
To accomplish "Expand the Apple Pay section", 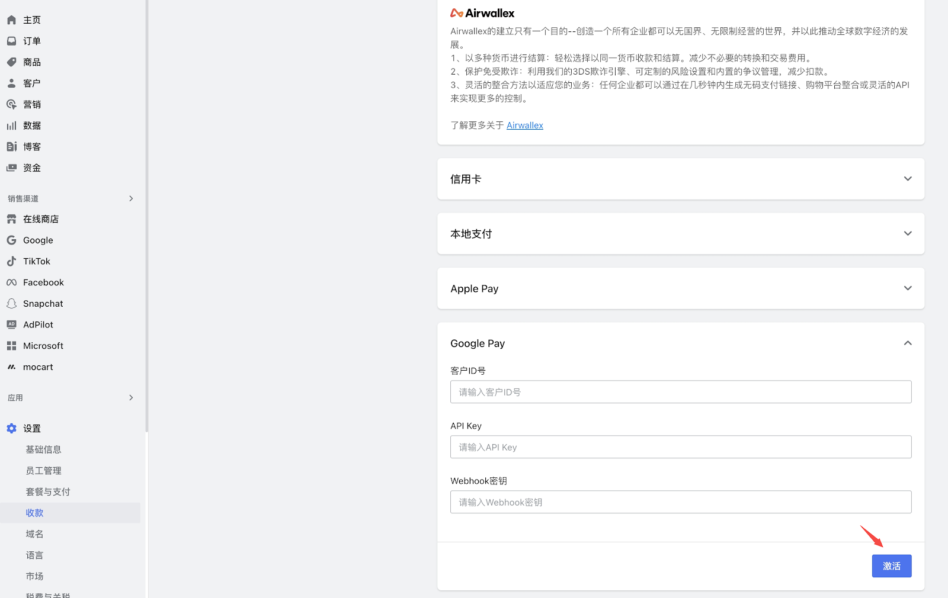I will [907, 288].
